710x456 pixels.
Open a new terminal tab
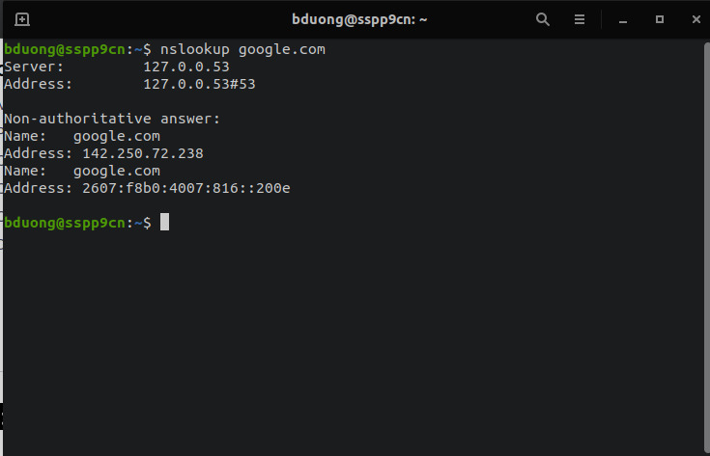[x=22, y=19]
